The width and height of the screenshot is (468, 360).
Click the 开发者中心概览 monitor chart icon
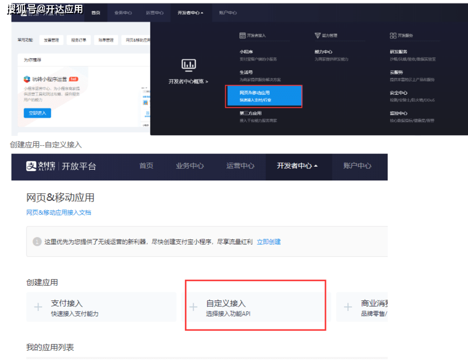188,65
